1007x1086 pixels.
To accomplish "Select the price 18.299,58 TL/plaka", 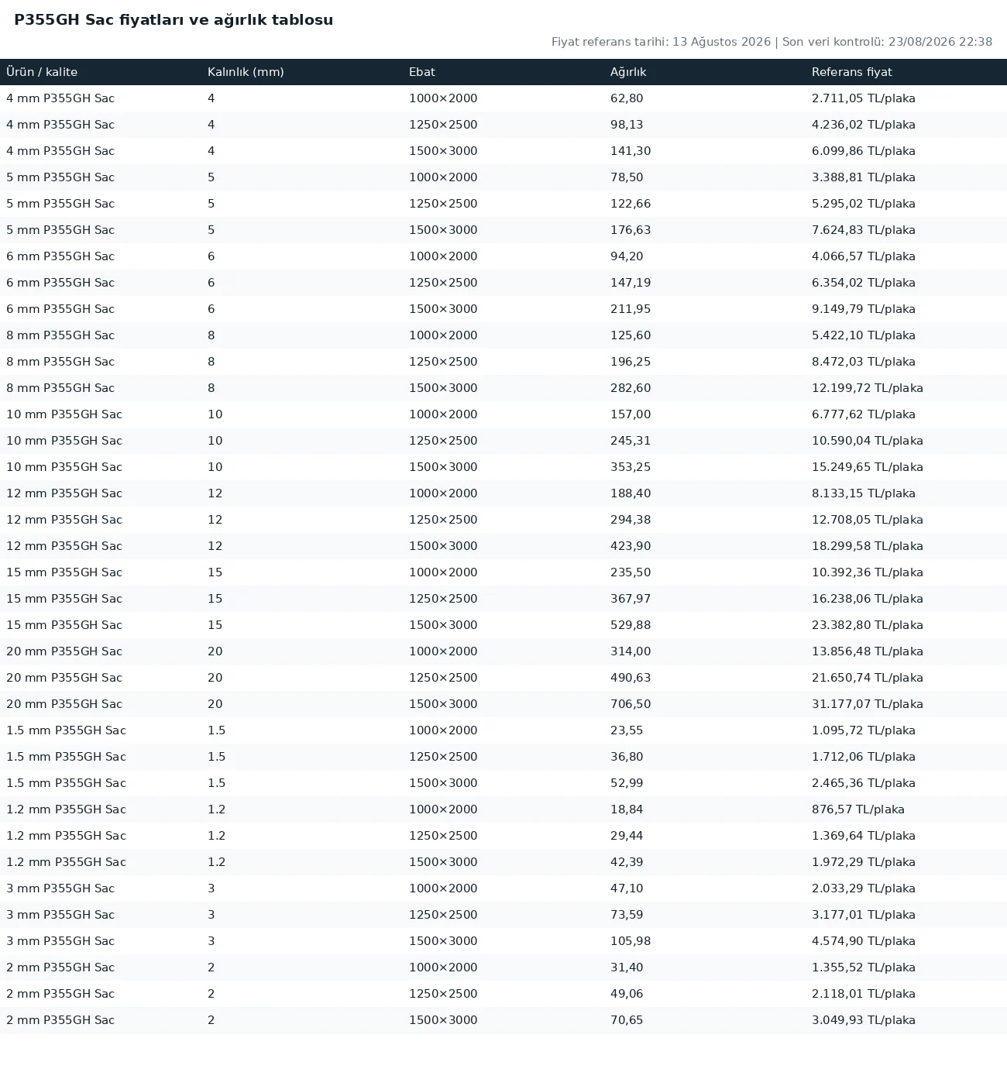I will pos(868,546).
